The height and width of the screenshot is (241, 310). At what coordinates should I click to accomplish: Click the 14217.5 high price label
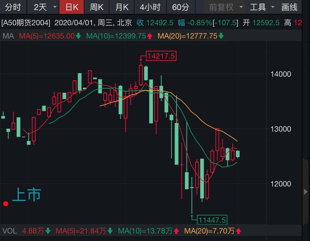click(x=161, y=56)
